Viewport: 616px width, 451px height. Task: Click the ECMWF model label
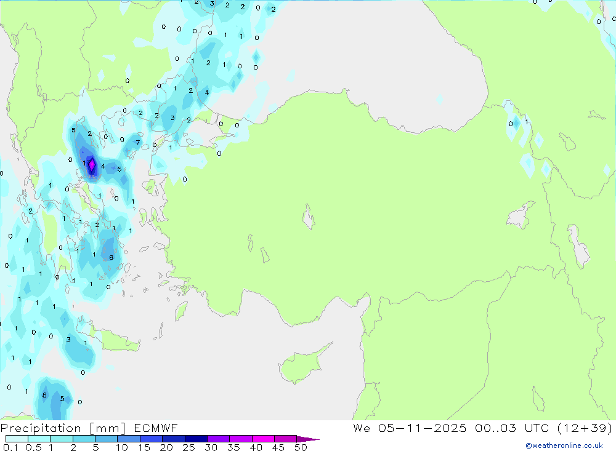(156, 428)
